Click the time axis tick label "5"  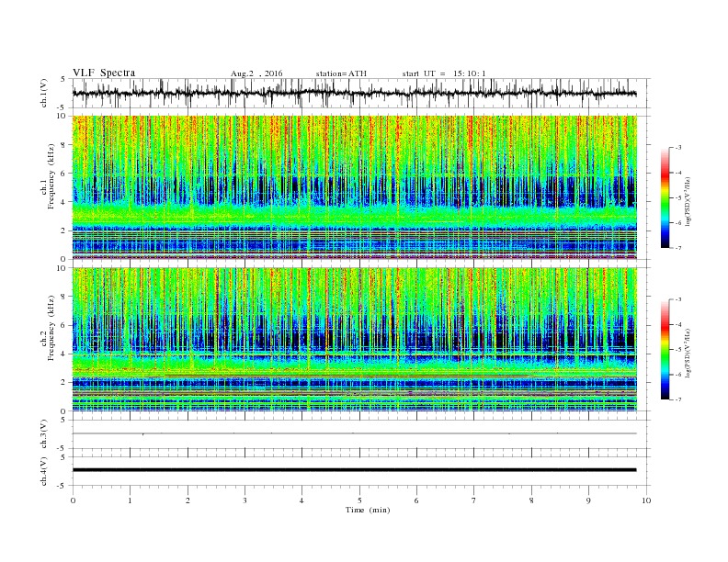[x=359, y=500]
